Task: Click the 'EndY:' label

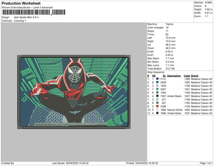Action: [151, 55]
